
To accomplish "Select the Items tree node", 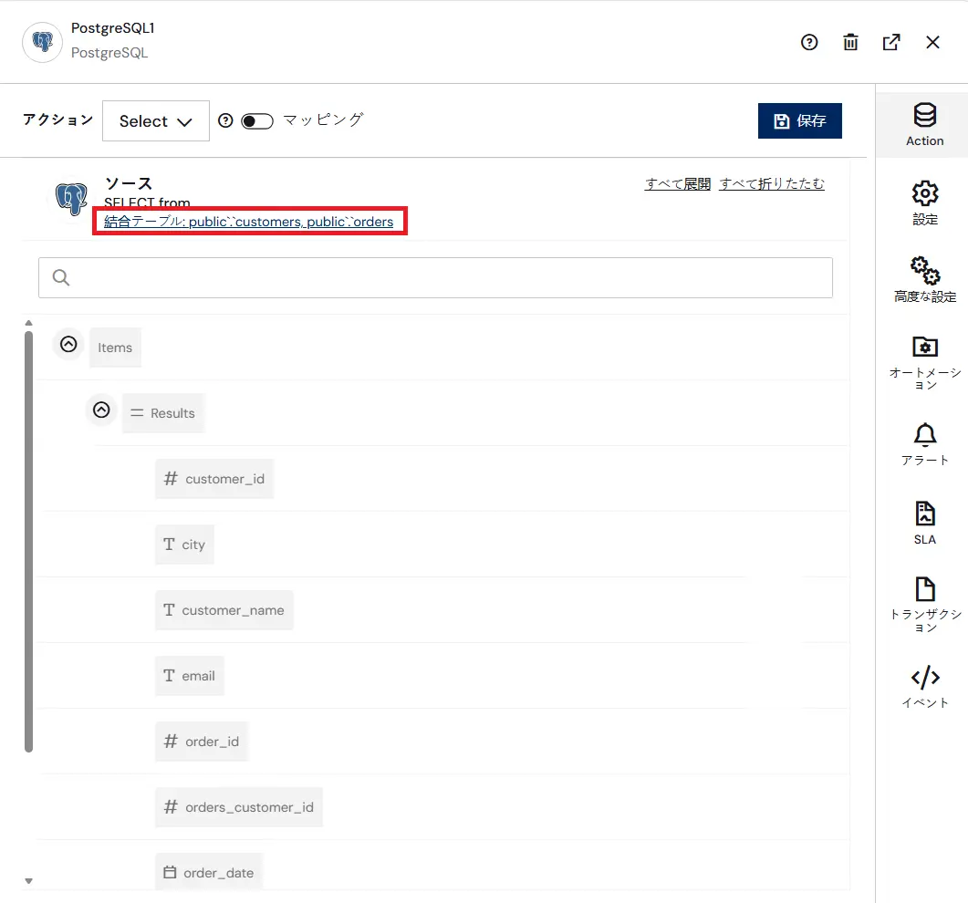I will 115,348.
